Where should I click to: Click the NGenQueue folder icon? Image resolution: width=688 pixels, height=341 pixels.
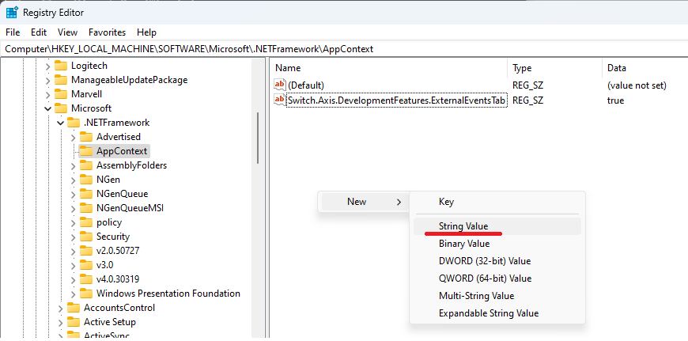[x=86, y=194]
